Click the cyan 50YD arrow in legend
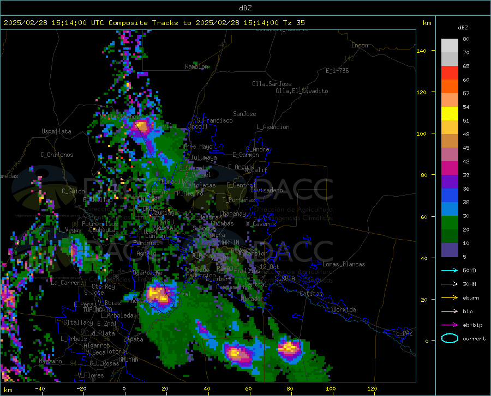The image size is (491, 396). click(450, 270)
